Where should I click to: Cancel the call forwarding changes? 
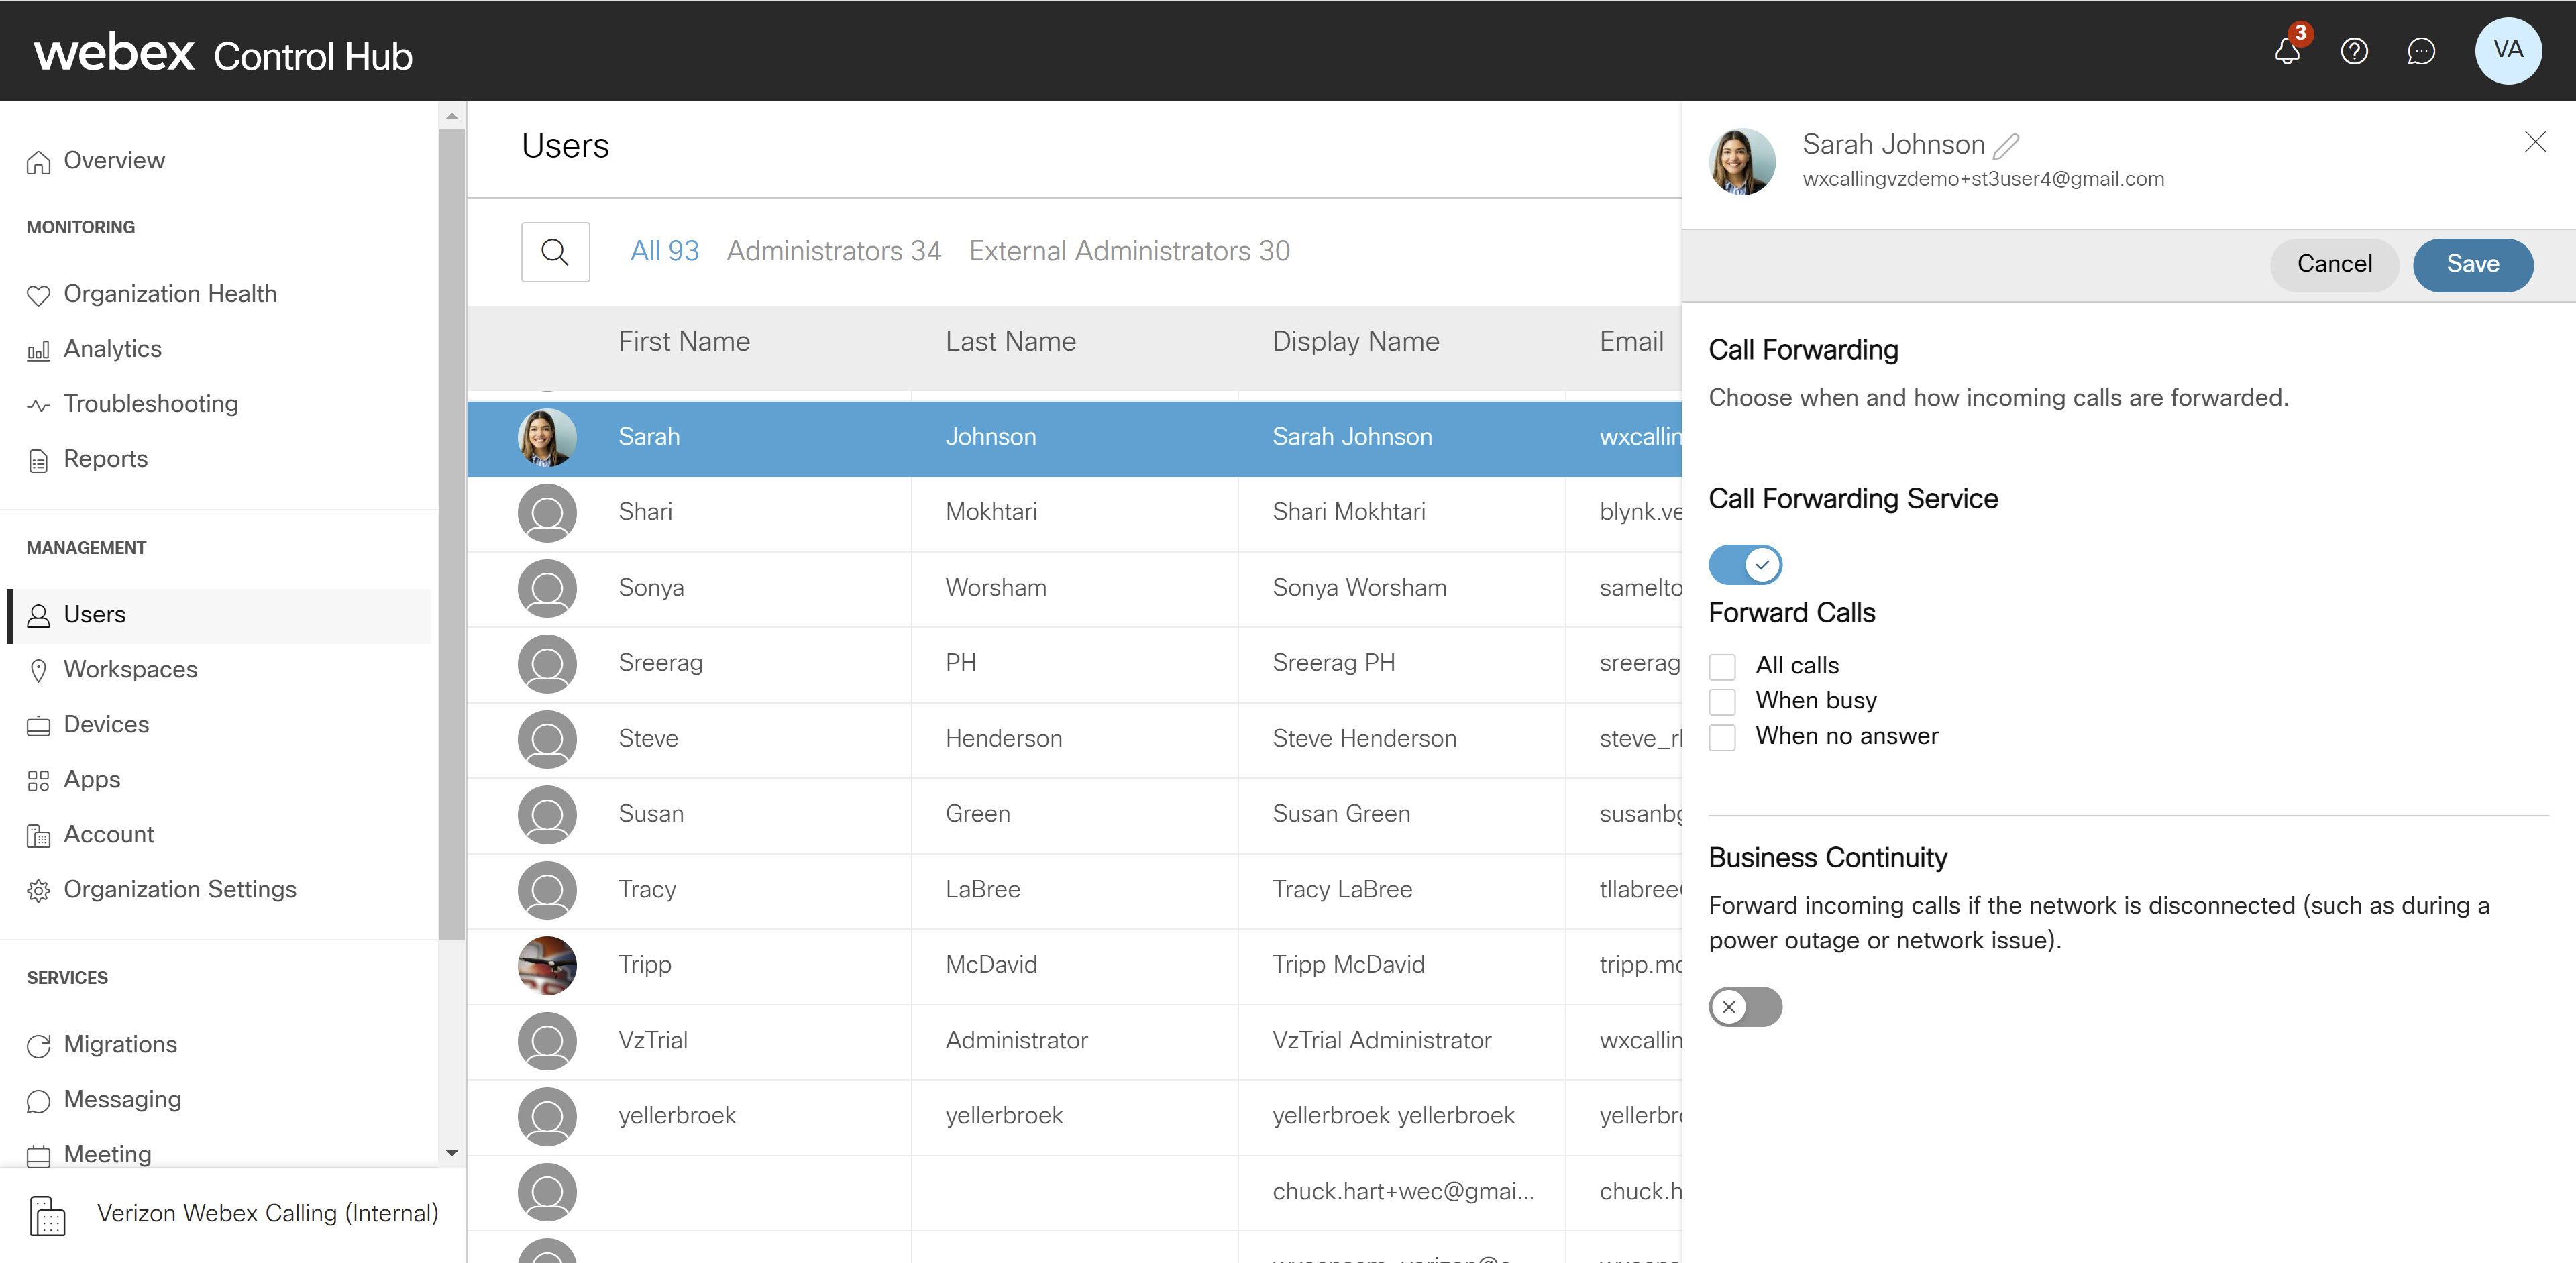(2333, 264)
